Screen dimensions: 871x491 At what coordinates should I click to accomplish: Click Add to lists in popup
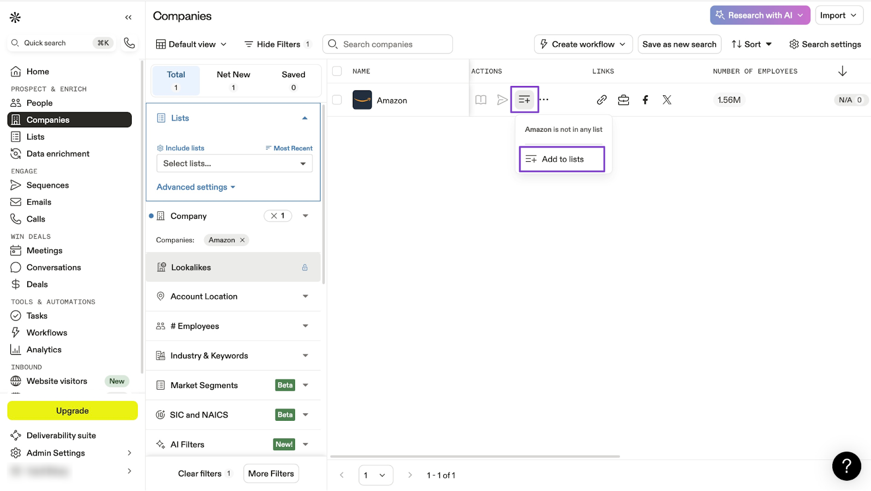[562, 159]
